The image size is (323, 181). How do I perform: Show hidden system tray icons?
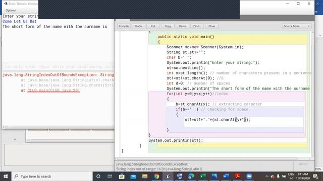[267, 176]
